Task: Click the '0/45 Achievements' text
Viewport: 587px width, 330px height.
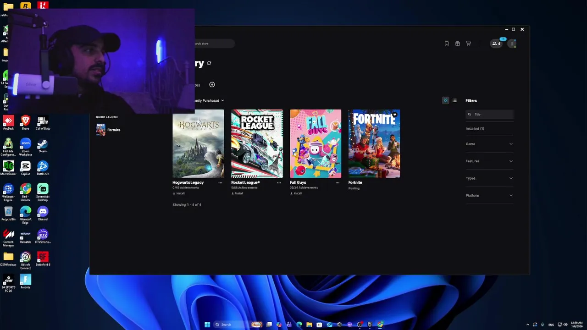Action: point(186,187)
